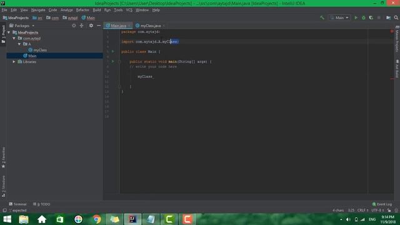Screen dimensions: 400x225
Task: Toggle the Favorites side tool window
Action: click(3, 157)
